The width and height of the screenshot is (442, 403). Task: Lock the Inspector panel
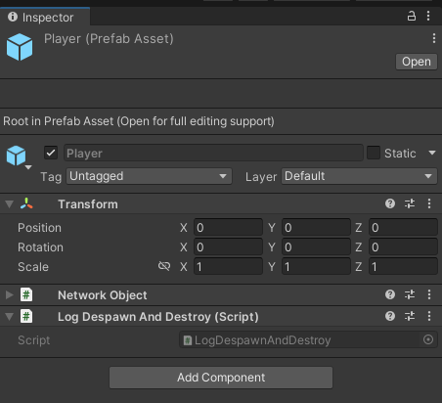412,16
